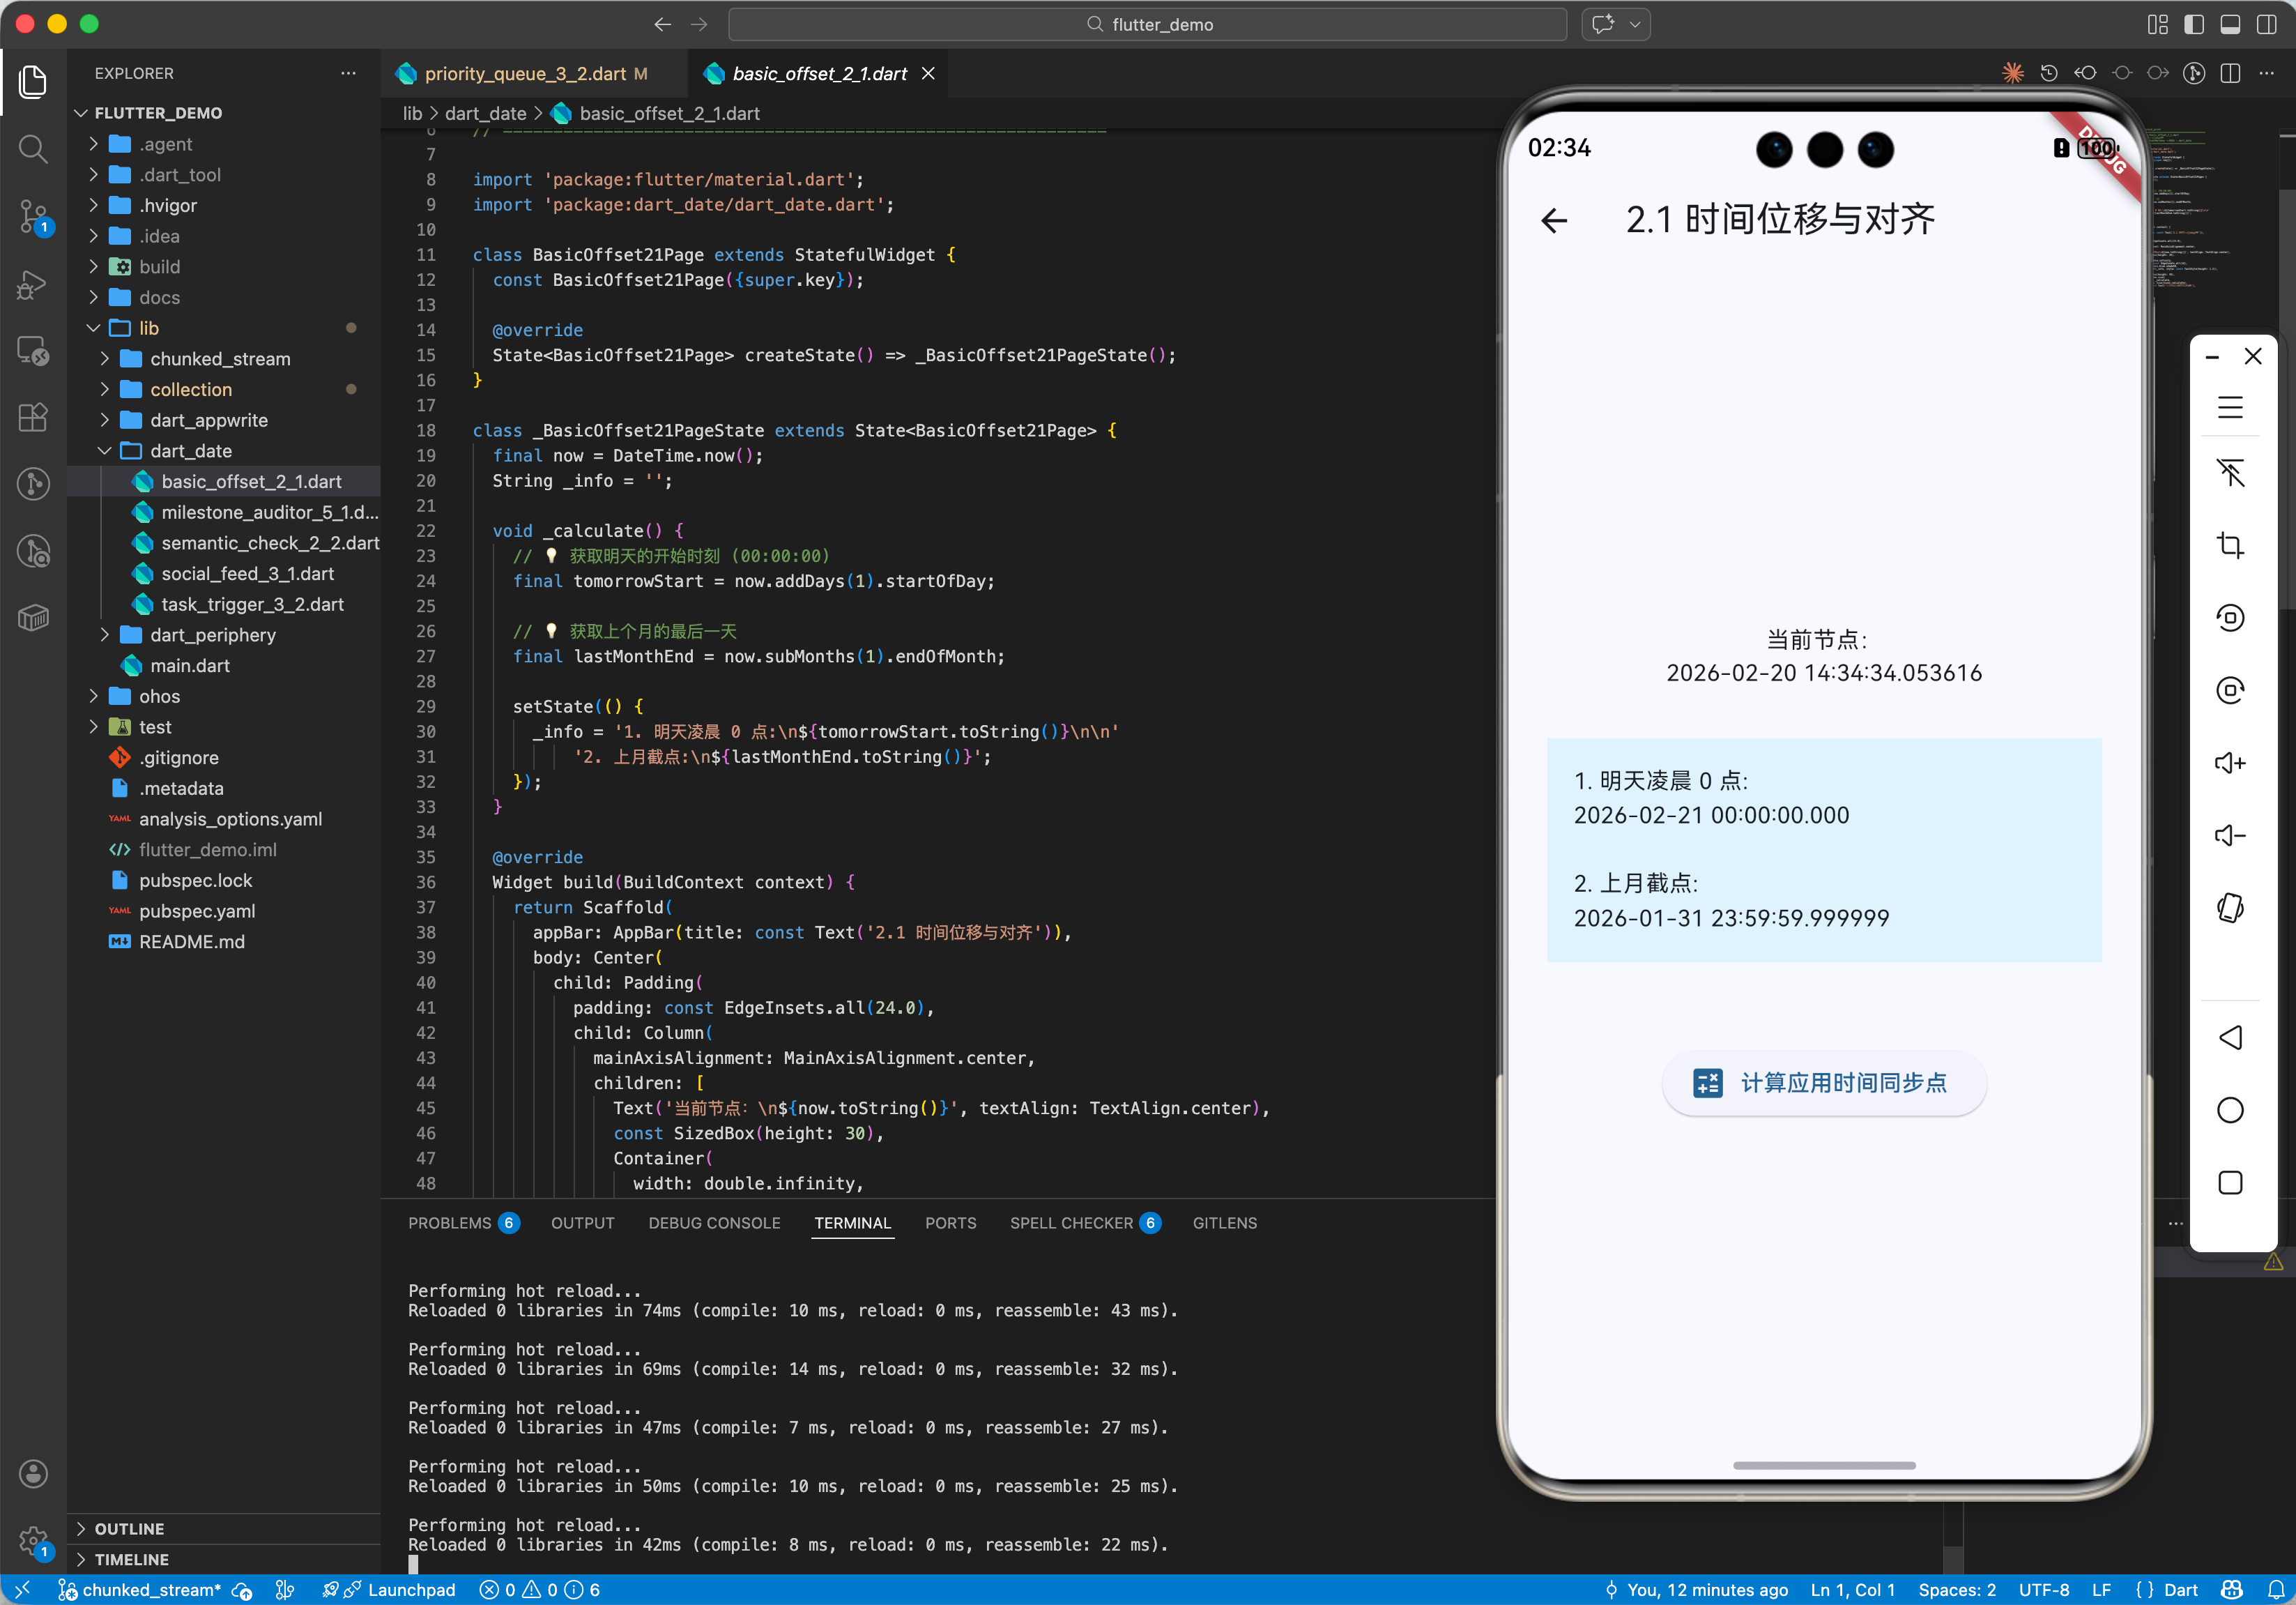Viewport: 2296px width, 1605px height.
Task: Open the Extensions view icon
Action: (33, 417)
